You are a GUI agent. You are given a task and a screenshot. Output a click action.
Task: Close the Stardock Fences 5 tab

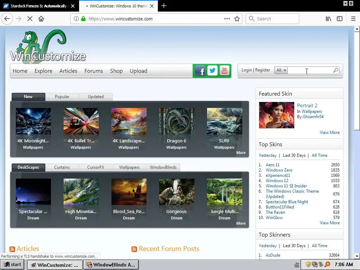pyautogui.click(x=73, y=6)
